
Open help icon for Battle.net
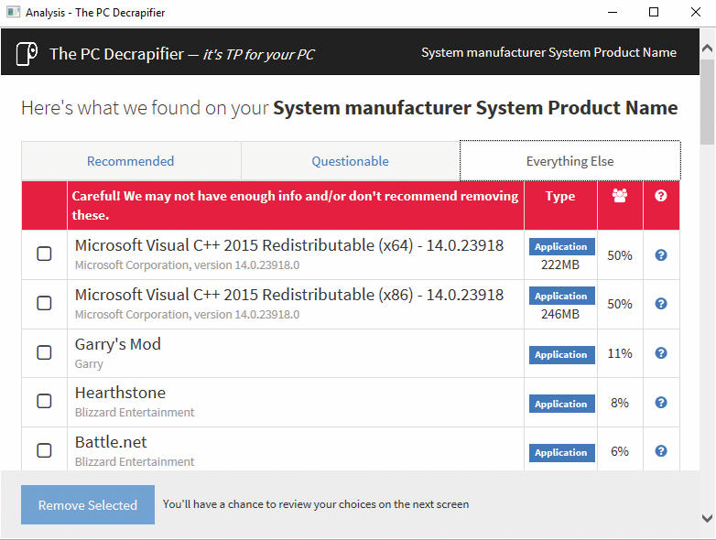(x=661, y=451)
